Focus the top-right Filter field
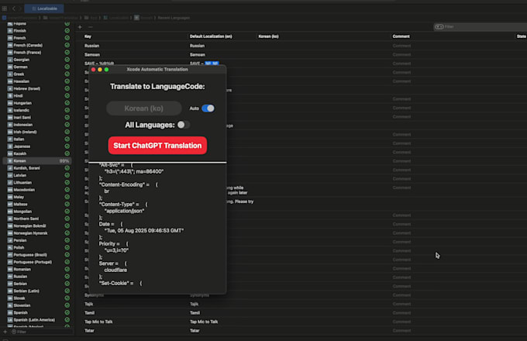Screen dimensions: 527x341 click(x=480, y=26)
